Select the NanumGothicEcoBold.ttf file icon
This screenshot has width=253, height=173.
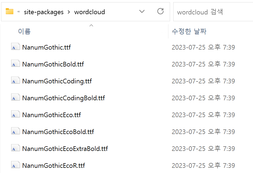pyautogui.click(x=16, y=131)
